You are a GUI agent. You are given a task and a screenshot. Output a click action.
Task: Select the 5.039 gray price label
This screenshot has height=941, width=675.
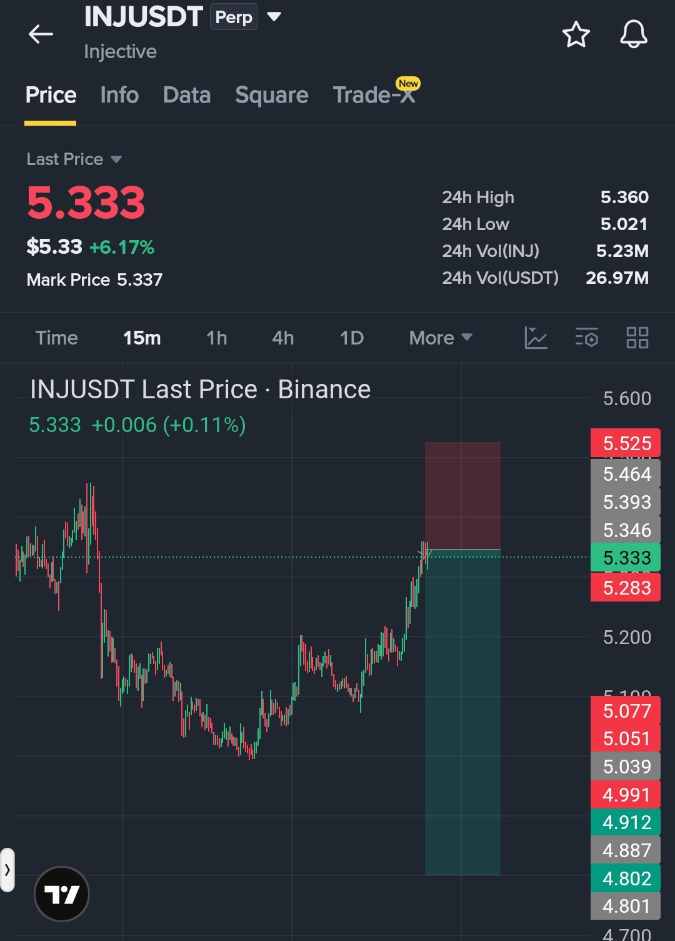tap(626, 767)
